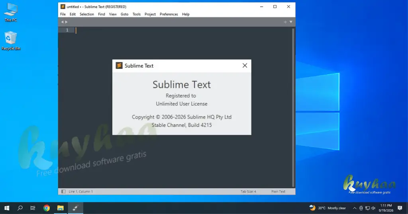The height and width of the screenshot is (214, 408).
Task: Open the File menu
Action: click(63, 14)
